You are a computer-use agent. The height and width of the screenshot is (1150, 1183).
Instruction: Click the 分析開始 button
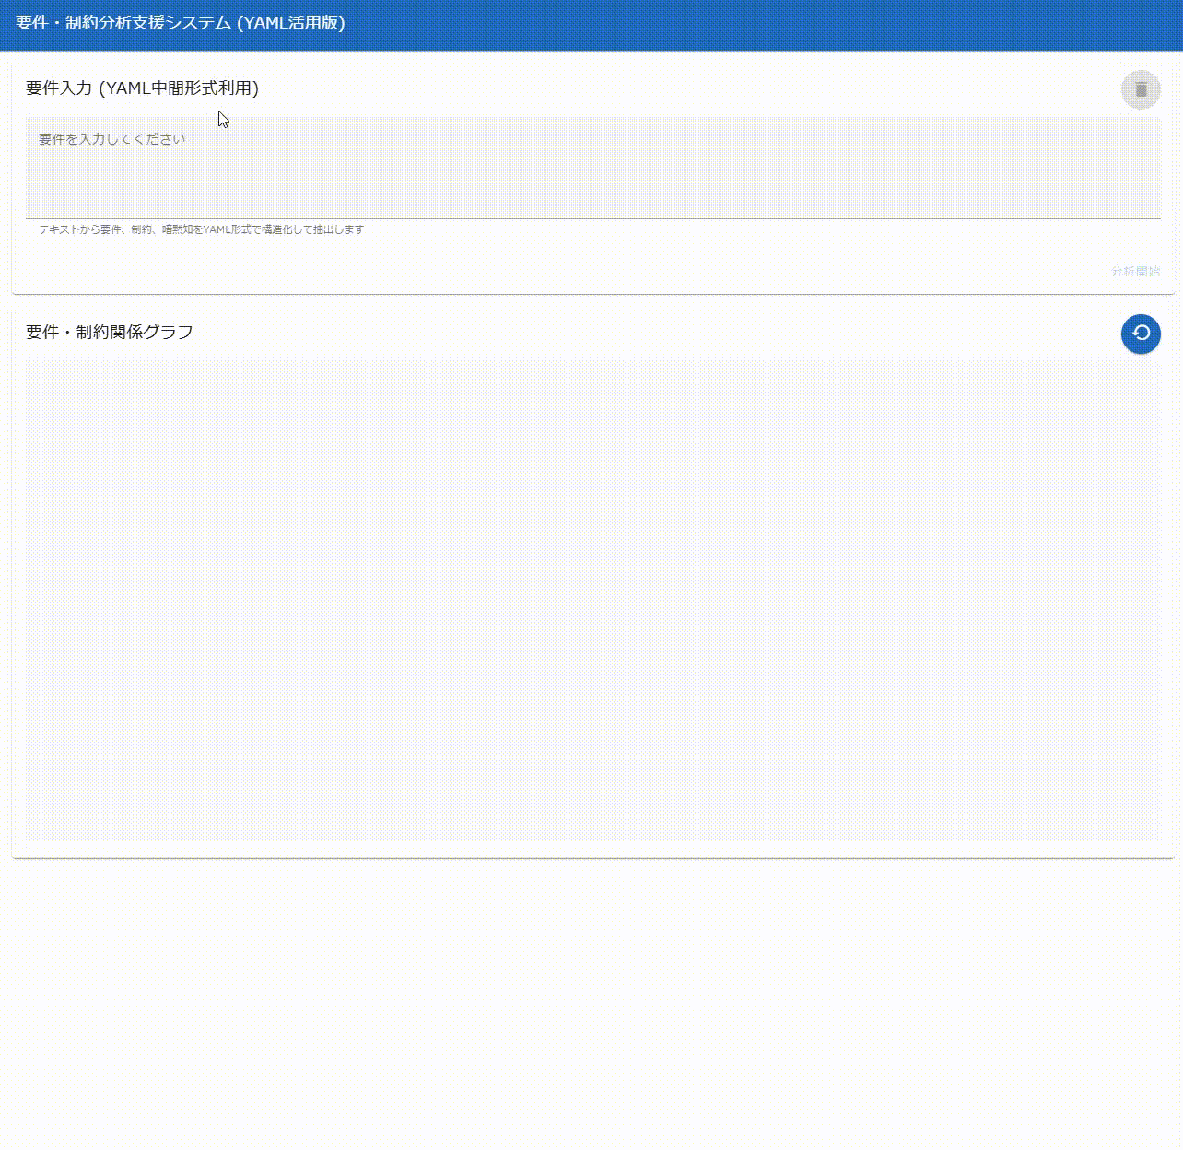coord(1135,272)
